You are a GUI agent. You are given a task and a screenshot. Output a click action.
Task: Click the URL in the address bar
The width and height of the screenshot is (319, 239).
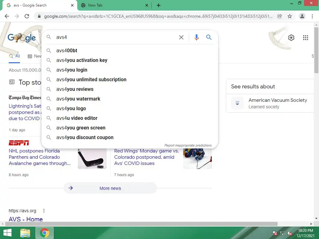point(158,16)
